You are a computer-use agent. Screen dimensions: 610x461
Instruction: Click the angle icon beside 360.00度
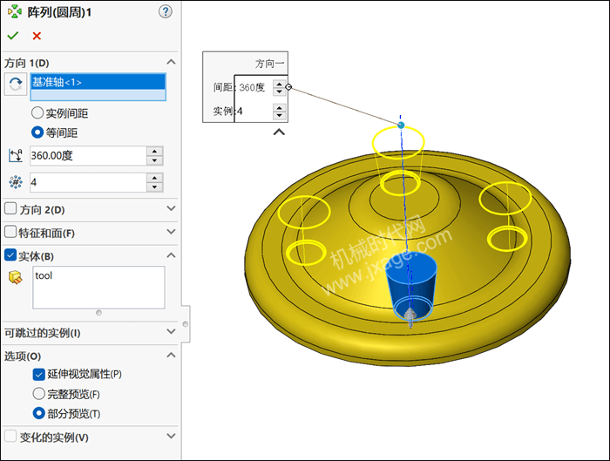[x=16, y=156]
